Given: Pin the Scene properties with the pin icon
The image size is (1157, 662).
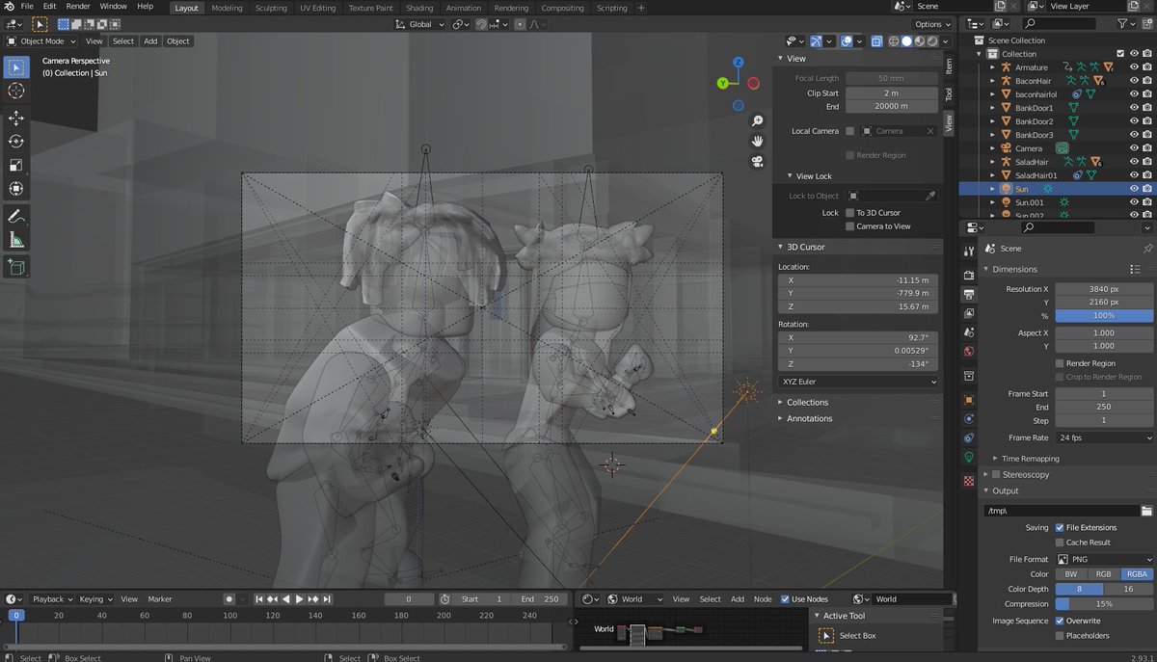Looking at the screenshot, I should coord(1147,249).
